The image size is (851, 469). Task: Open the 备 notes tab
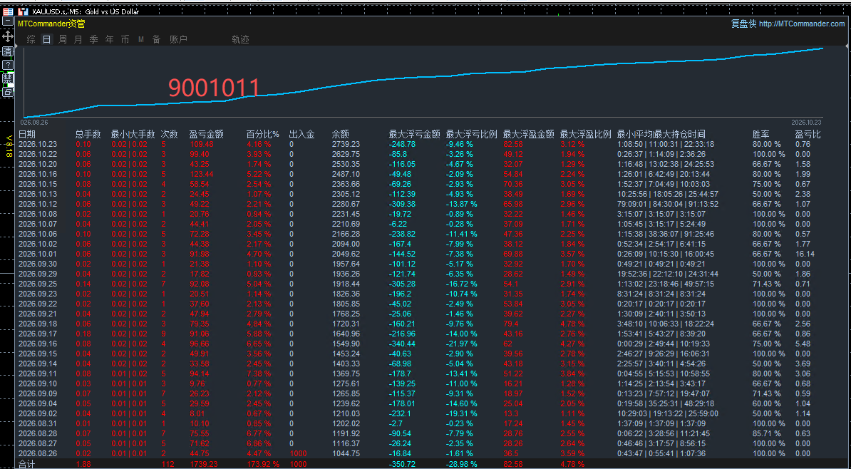(x=156, y=40)
